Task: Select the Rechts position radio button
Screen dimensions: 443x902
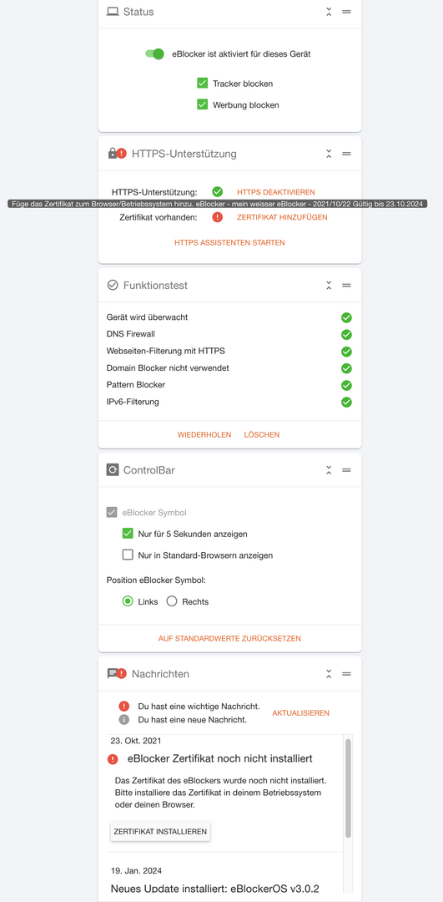Action: tap(172, 601)
